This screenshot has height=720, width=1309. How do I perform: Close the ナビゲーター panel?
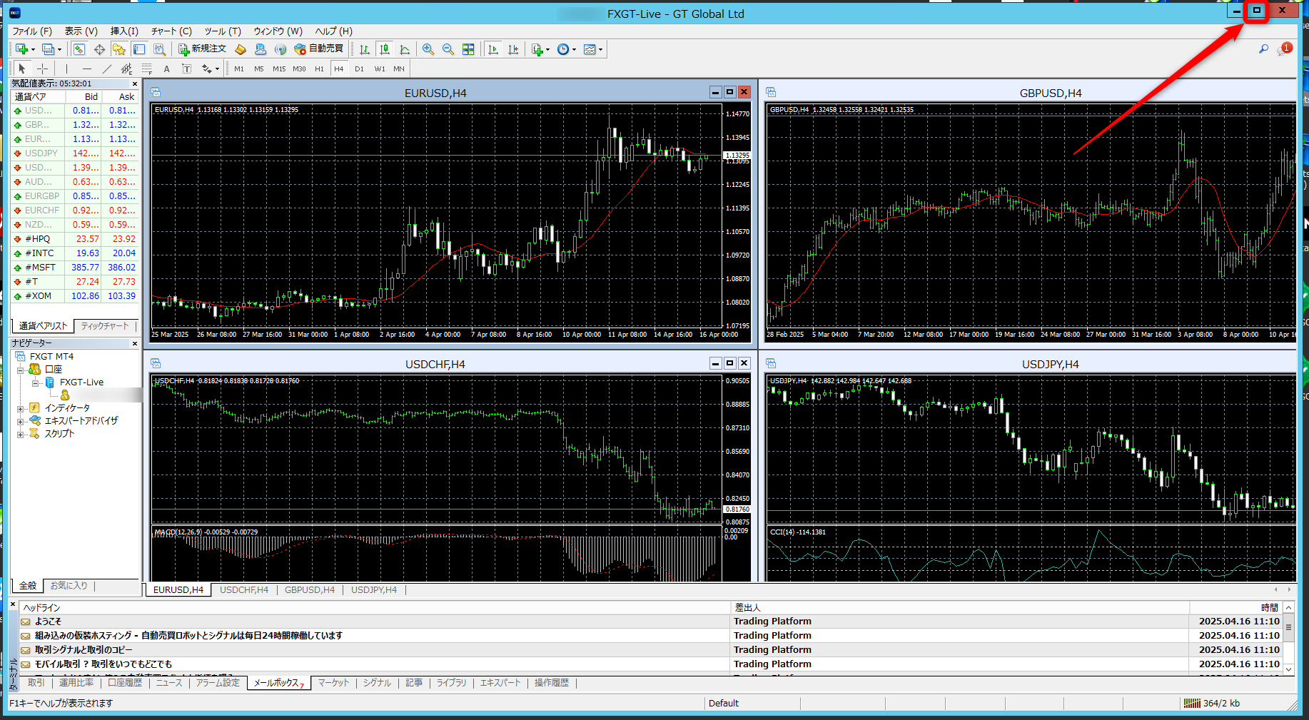[x=134, y=344]
